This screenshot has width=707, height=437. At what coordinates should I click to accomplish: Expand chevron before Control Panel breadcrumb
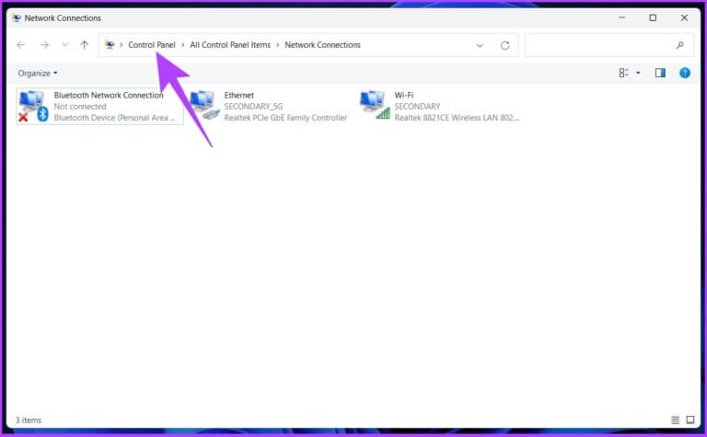(x=122, y=45)
